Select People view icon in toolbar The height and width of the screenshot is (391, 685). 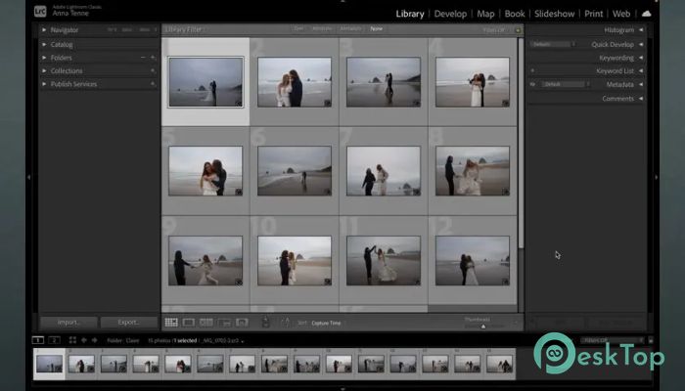[x=242, y=323]
